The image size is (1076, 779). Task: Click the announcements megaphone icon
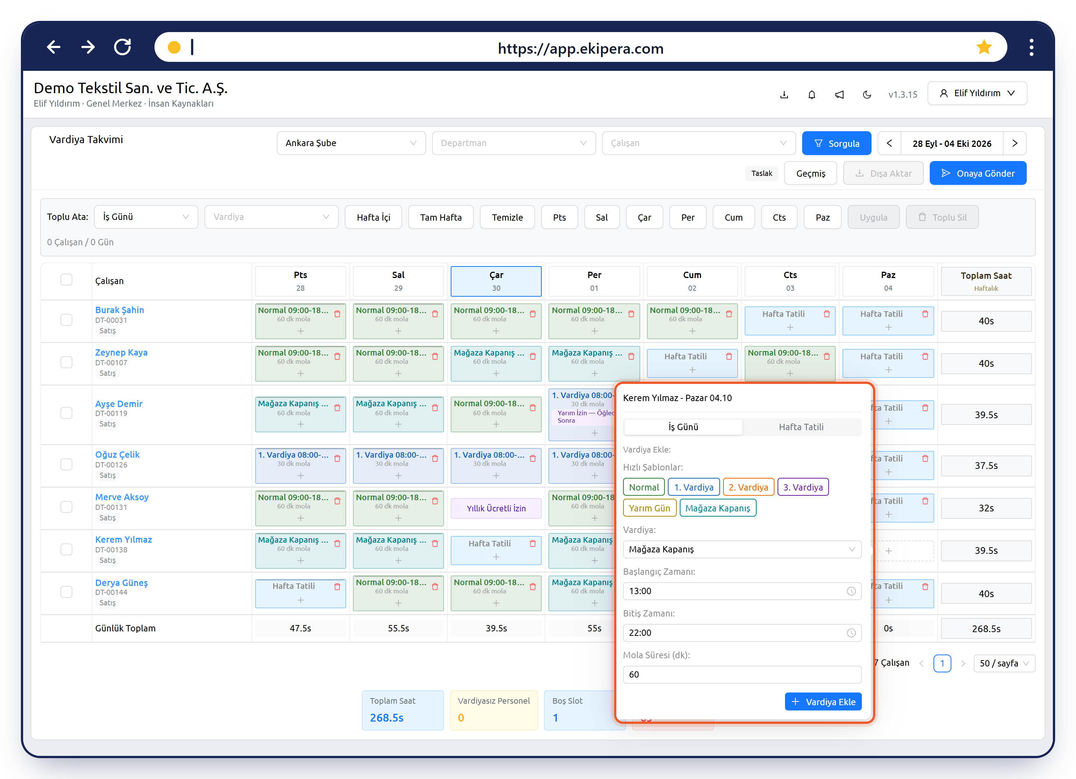click(x=839, y=94)
